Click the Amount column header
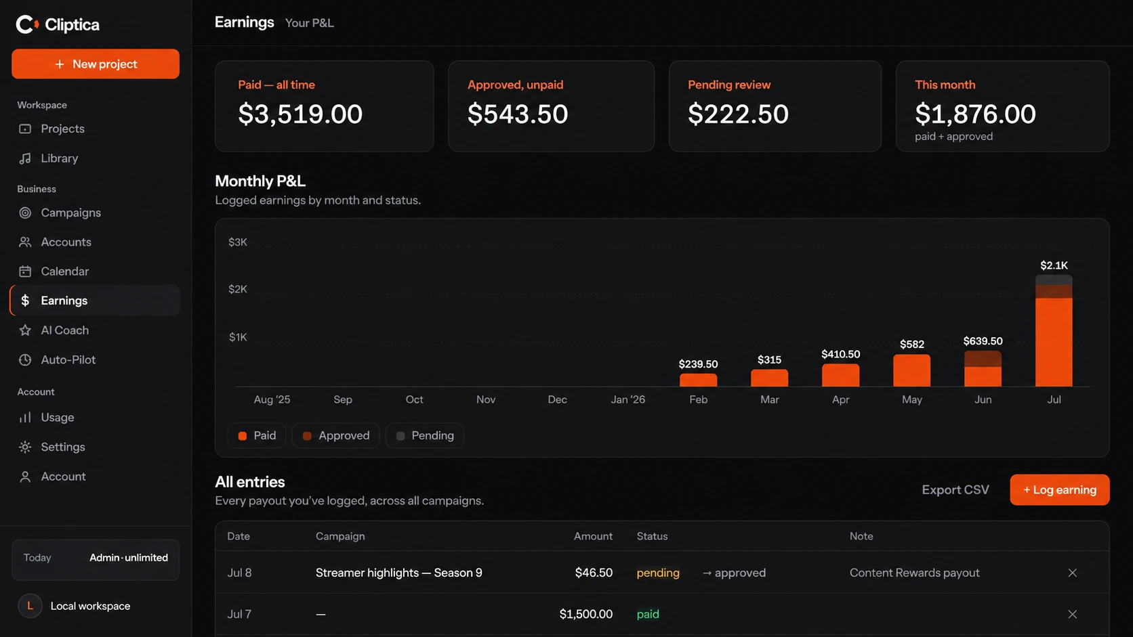 click(593, 536)
